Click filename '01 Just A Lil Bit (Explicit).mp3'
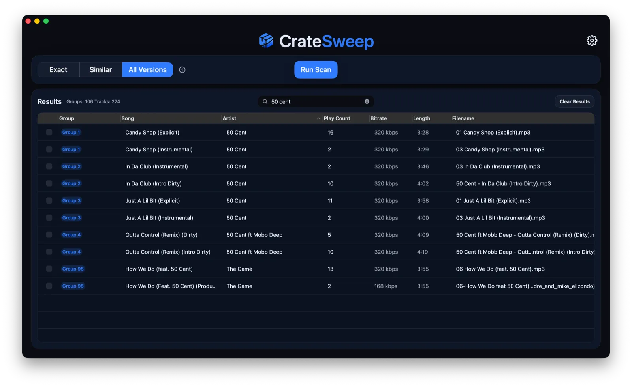The height and width of the screenshot is (387, 632). [493, 200]
